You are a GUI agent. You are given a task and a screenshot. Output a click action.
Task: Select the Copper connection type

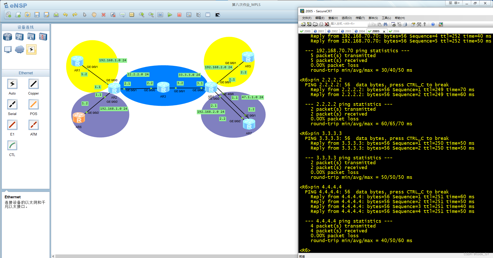33,84
